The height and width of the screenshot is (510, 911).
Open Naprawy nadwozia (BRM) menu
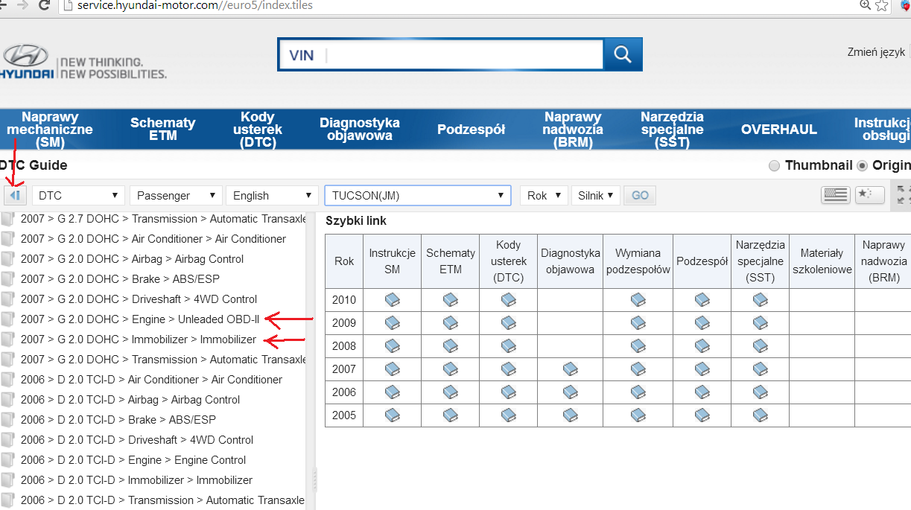(x=573, y=129)
